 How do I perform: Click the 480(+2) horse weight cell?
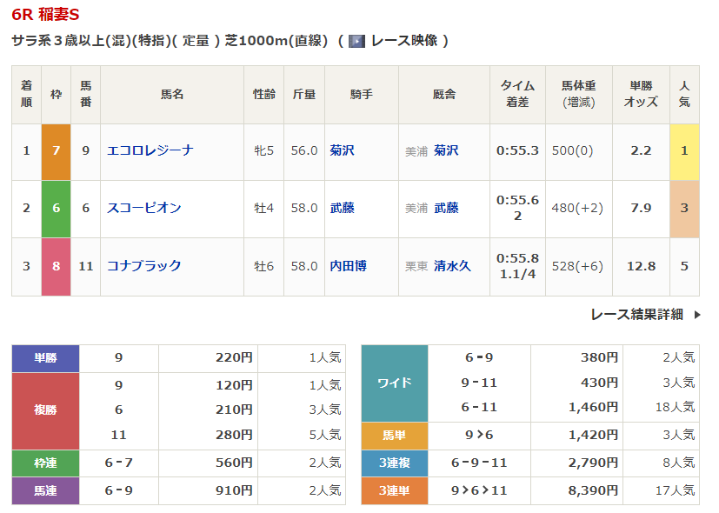[577, 208]
